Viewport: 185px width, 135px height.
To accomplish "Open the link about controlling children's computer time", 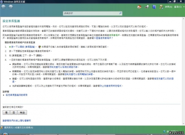I will [x=78, y=74].
